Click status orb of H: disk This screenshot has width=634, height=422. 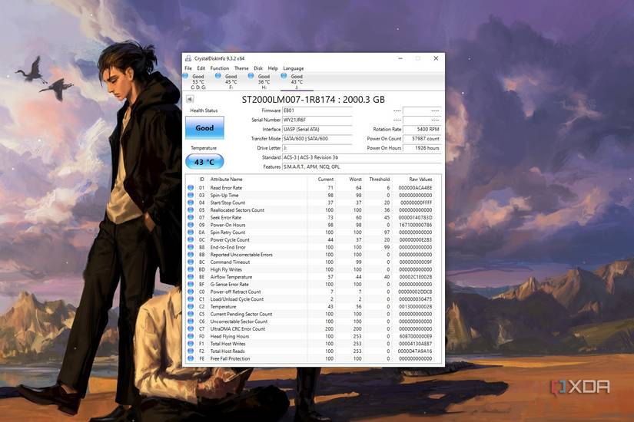[251, 76]
